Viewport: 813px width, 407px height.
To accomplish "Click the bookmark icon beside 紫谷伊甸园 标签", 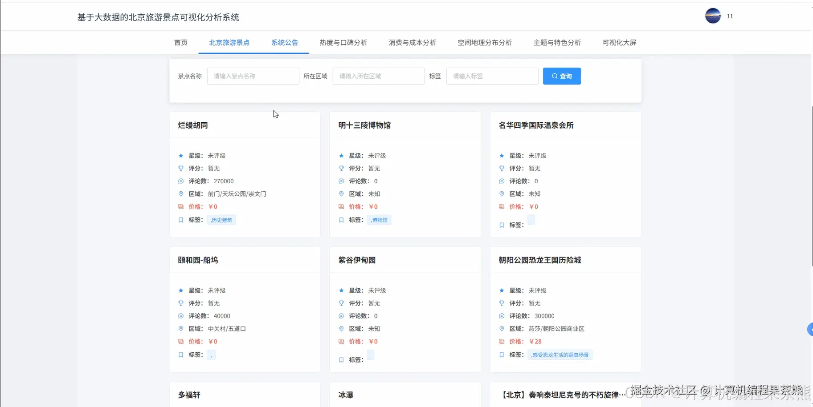I will click(341, 359).
